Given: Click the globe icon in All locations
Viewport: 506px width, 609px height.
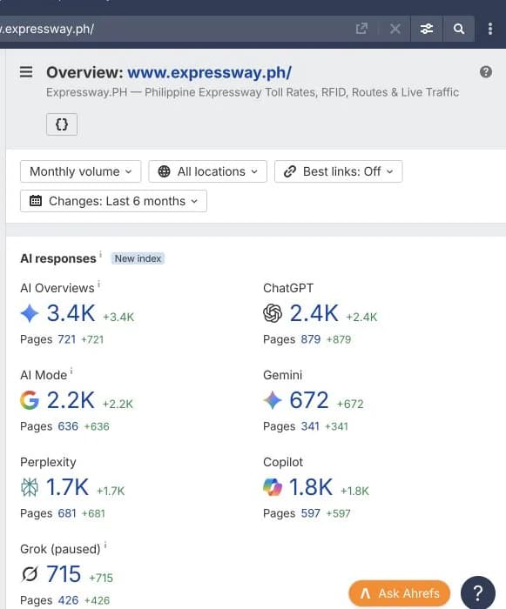Looking at the screenshot, I should (164, 171).
